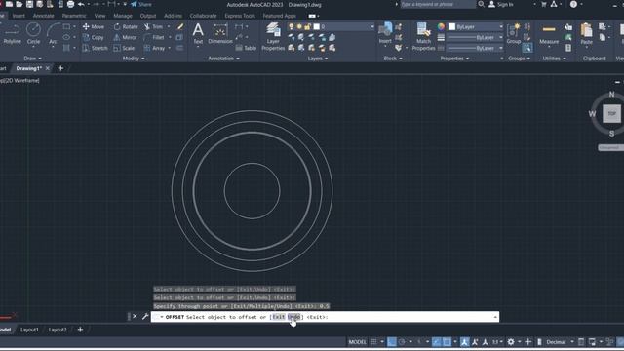Viewport: 624px width, 351px height.
Task: Select the Polyline tool
Action: coord(12,33)
